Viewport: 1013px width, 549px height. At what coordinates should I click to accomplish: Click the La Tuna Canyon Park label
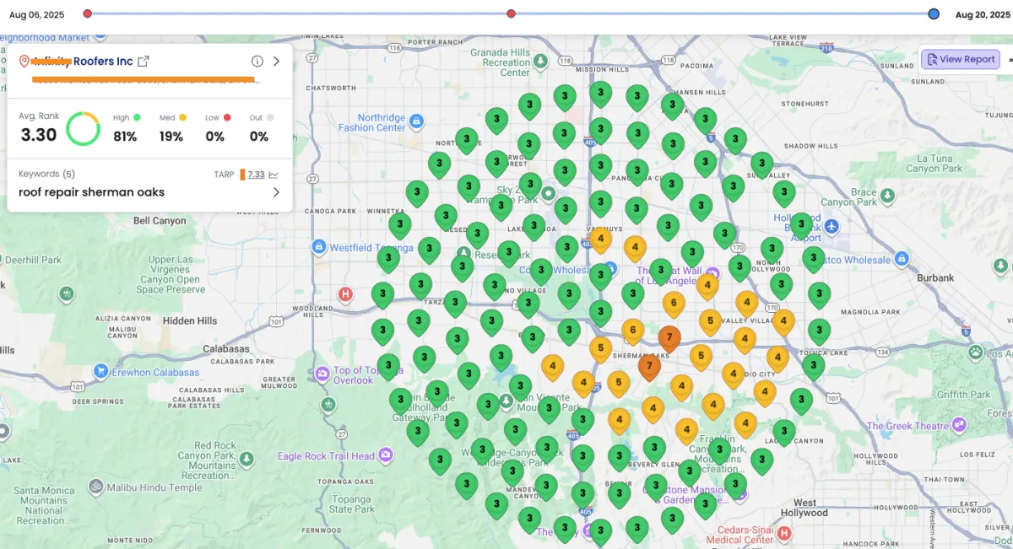[x=934, y=164]
